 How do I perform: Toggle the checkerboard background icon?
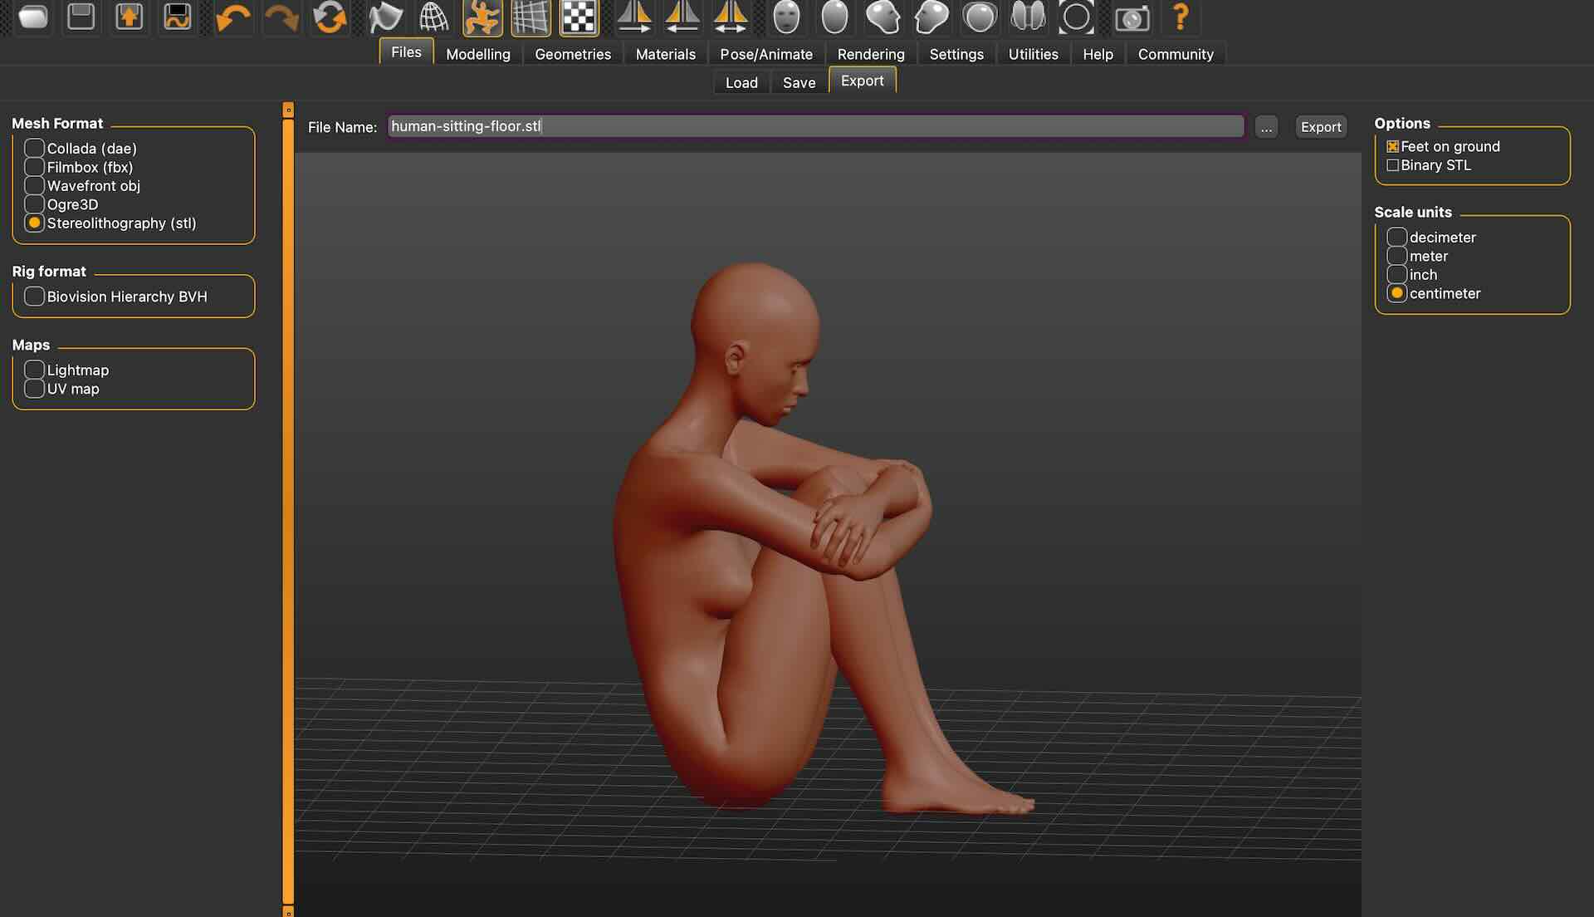(x=579, y=17)
